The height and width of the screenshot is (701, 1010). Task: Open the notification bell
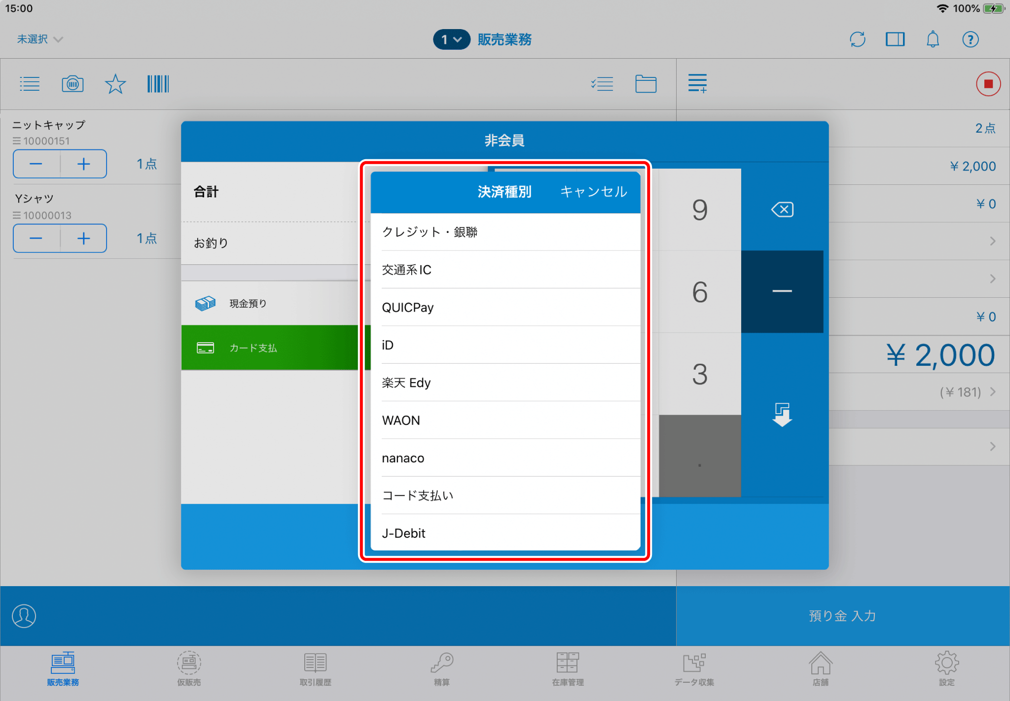click(x=933, y=39)
